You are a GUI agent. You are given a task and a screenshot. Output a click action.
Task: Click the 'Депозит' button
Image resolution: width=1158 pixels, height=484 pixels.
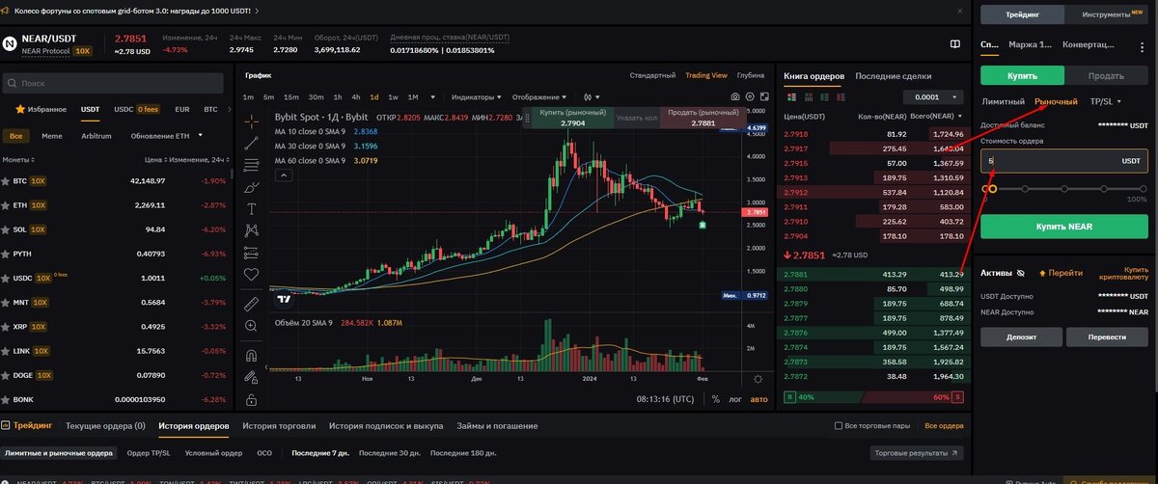(x=1022, y=336)
